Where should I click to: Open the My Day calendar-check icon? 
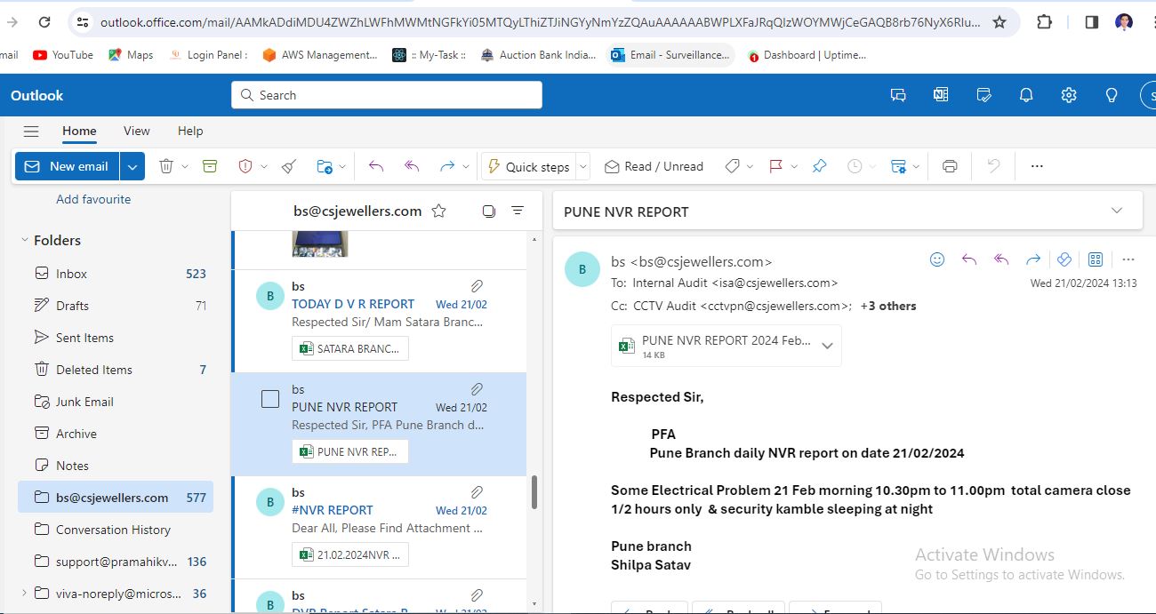tap(983, 95)
